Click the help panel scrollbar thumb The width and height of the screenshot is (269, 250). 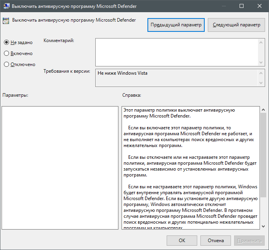pos(264,155)
